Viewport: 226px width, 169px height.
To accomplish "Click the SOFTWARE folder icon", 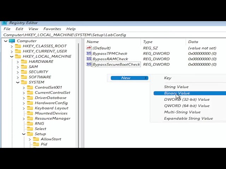I will (x=24, y=77).
